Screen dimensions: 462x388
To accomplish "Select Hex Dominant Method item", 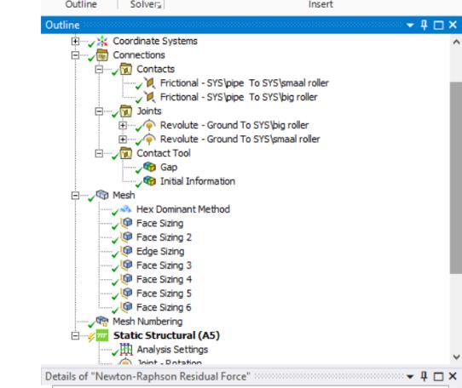I will pos(183,209).
